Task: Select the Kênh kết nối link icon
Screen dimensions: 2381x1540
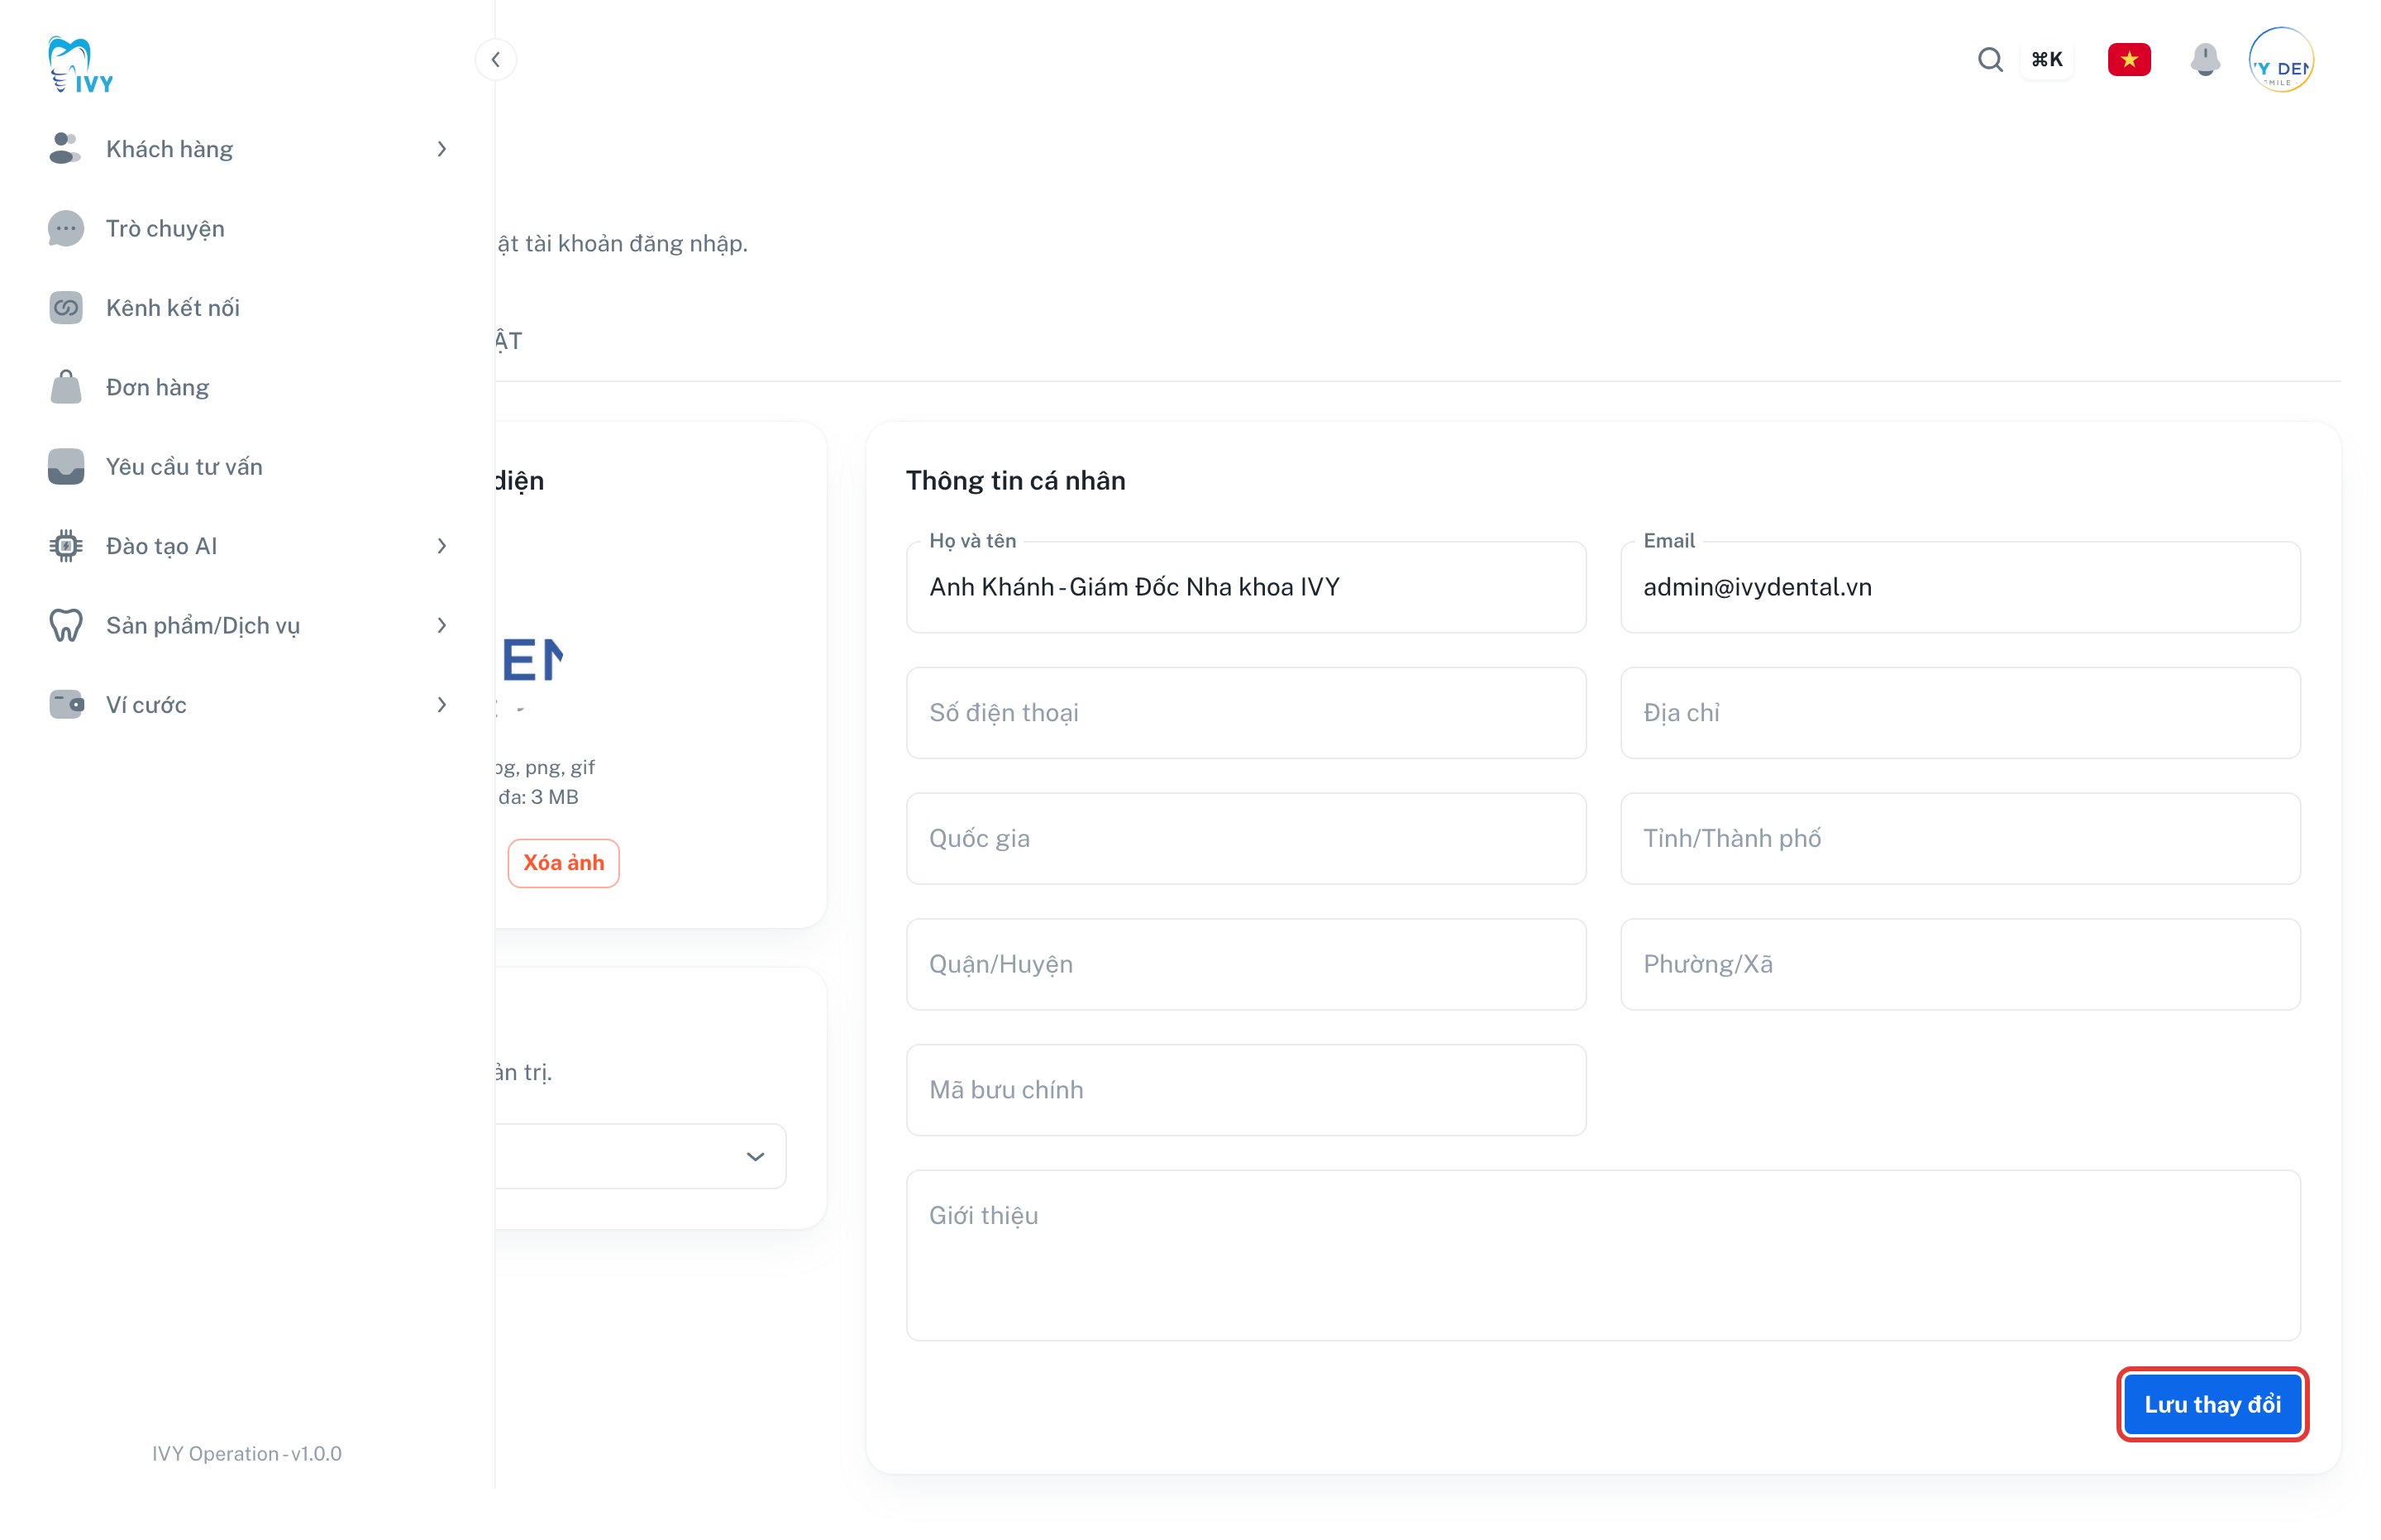Action: point(65,308)
